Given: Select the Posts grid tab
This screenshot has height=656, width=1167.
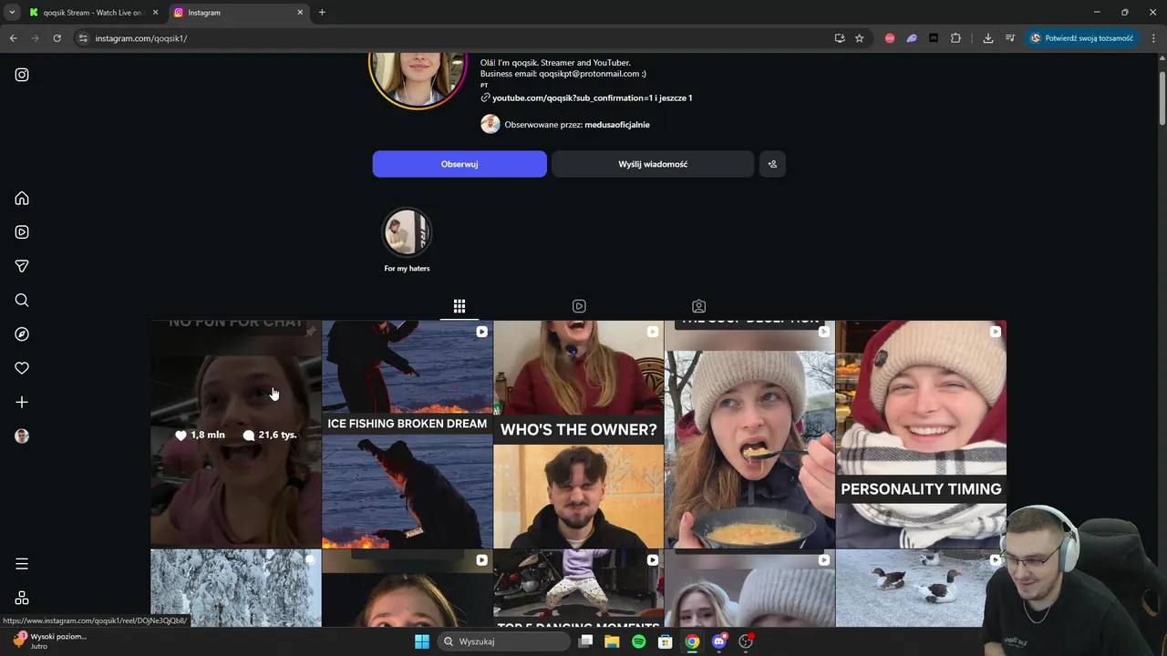Looking at the screenshot, I should (460, 306).
